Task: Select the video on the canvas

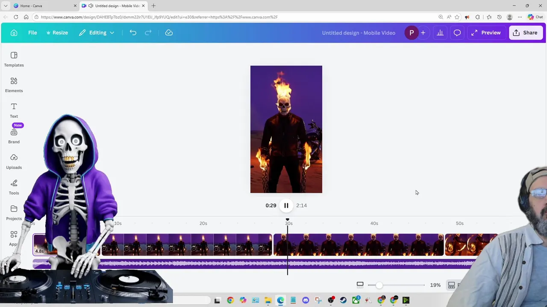Action: coord(286,129)
